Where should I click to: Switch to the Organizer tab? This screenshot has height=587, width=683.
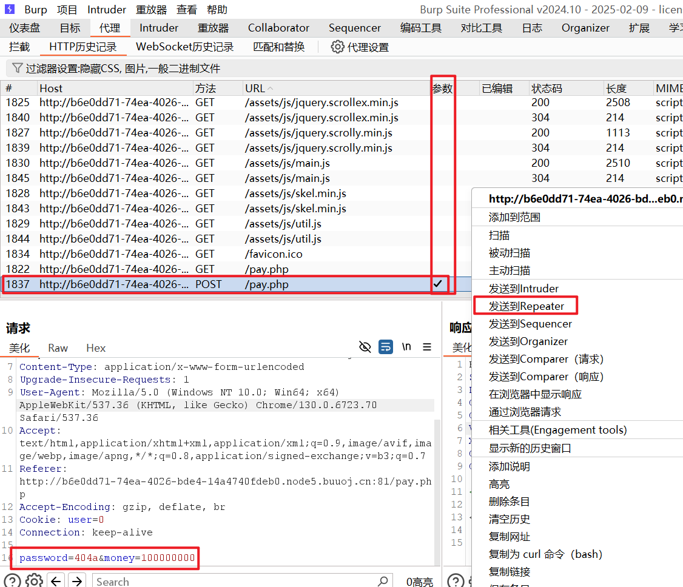585,28
